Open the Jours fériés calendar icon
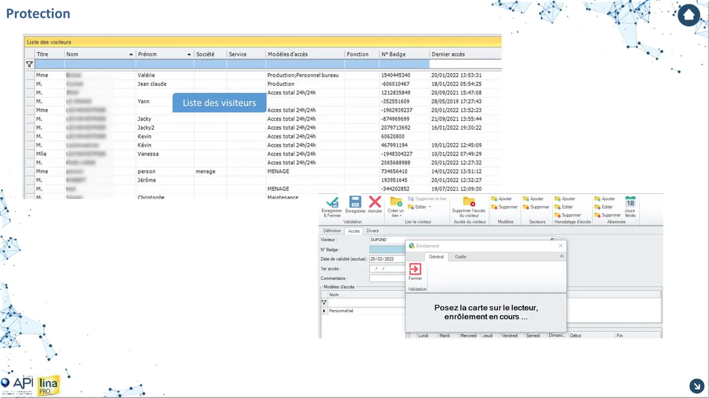The image size is (709, 398). tap(630, 203)
